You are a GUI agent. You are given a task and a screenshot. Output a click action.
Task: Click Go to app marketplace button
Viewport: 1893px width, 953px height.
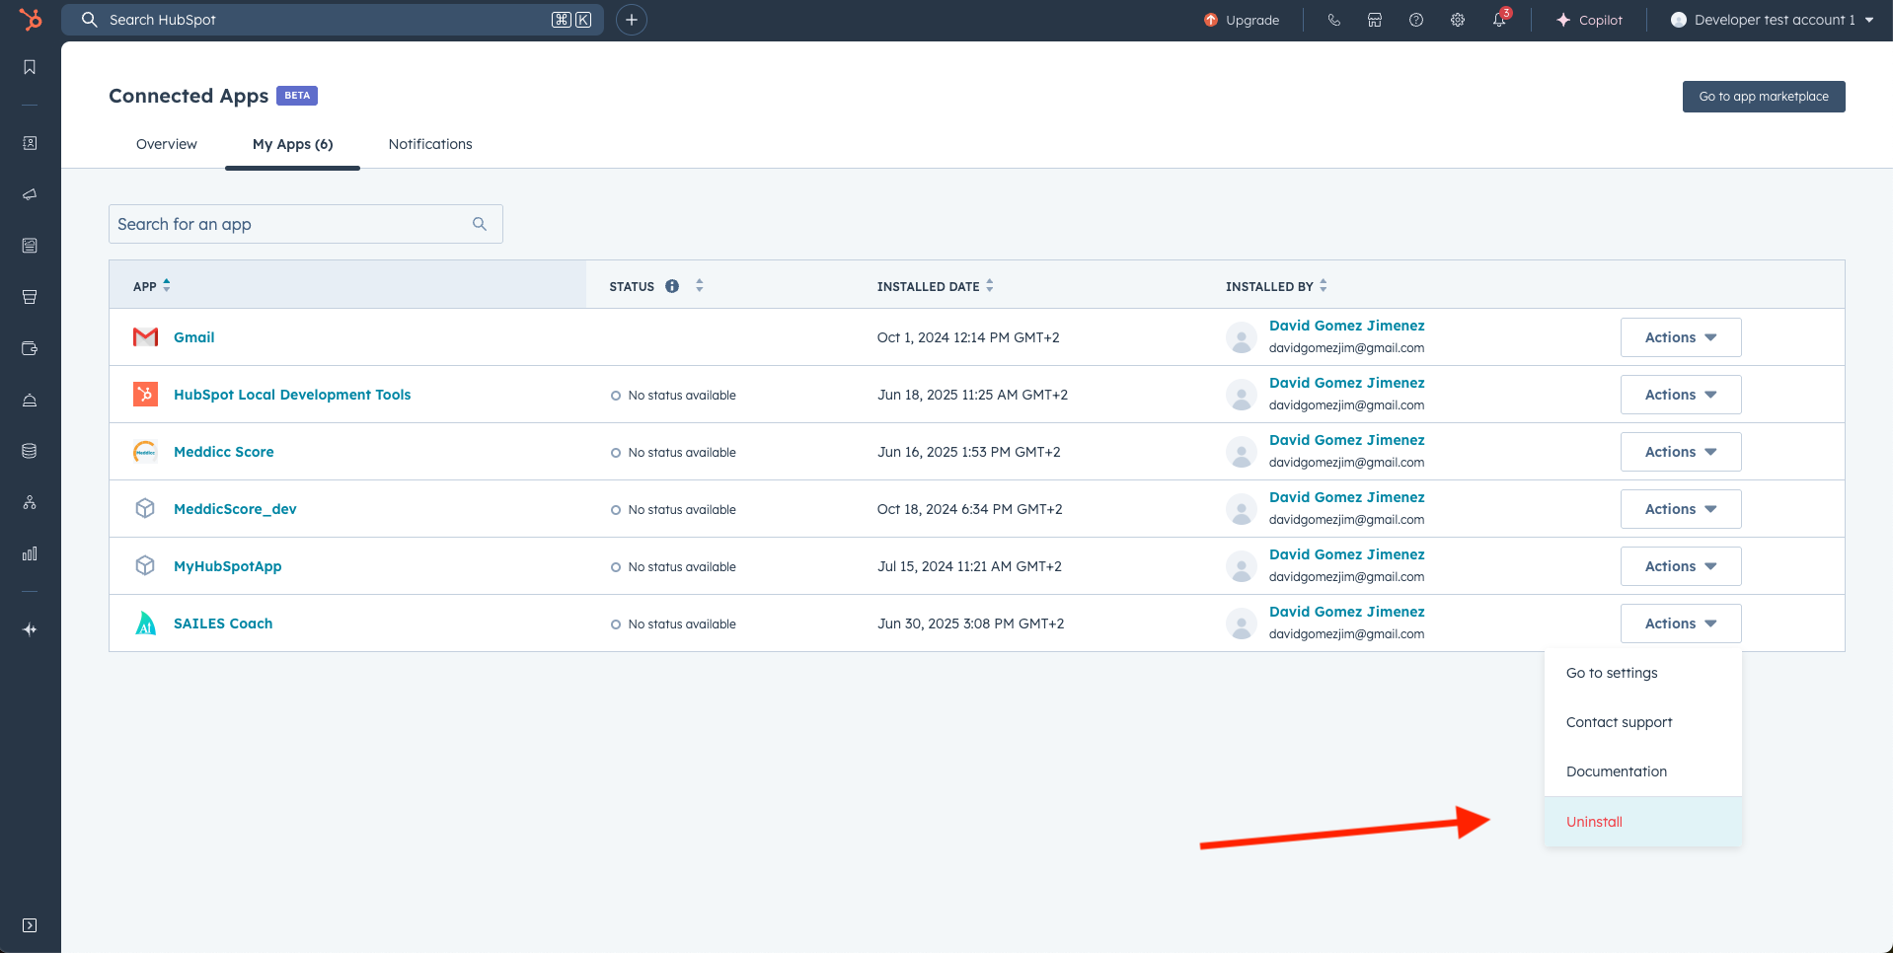pyautogui.click(x=1764, y=97)
